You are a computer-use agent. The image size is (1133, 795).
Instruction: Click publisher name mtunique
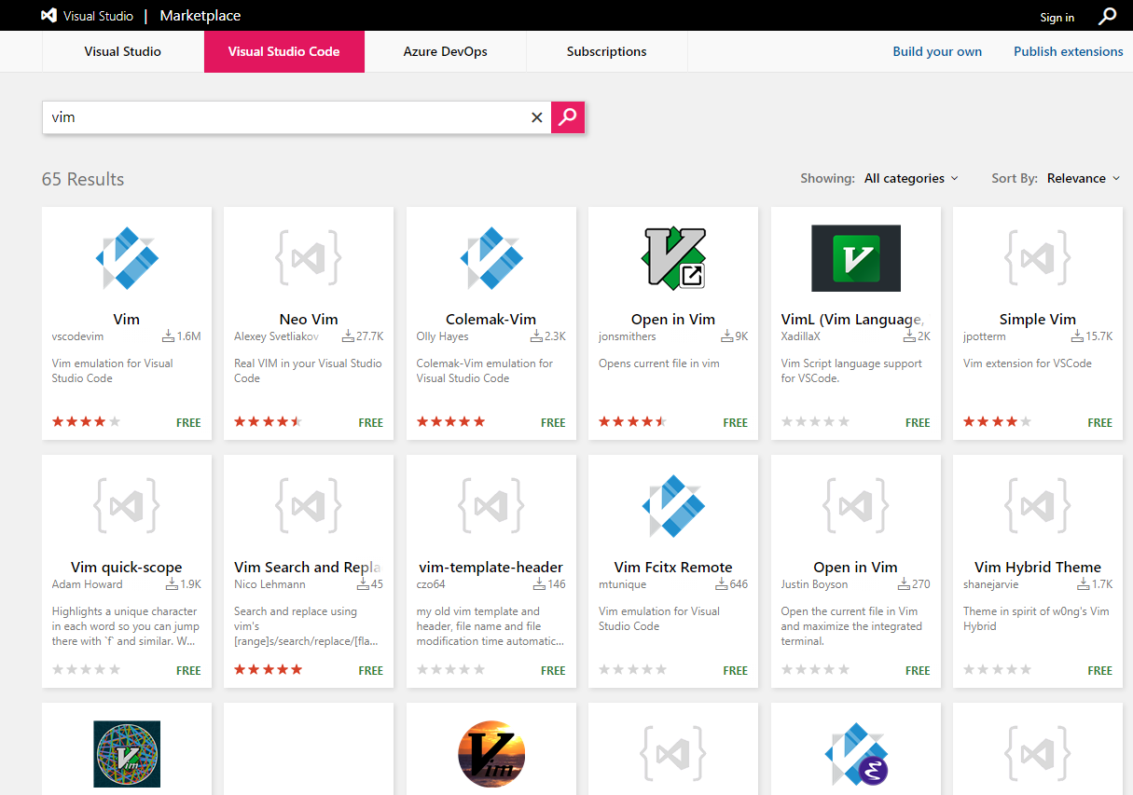621,584
